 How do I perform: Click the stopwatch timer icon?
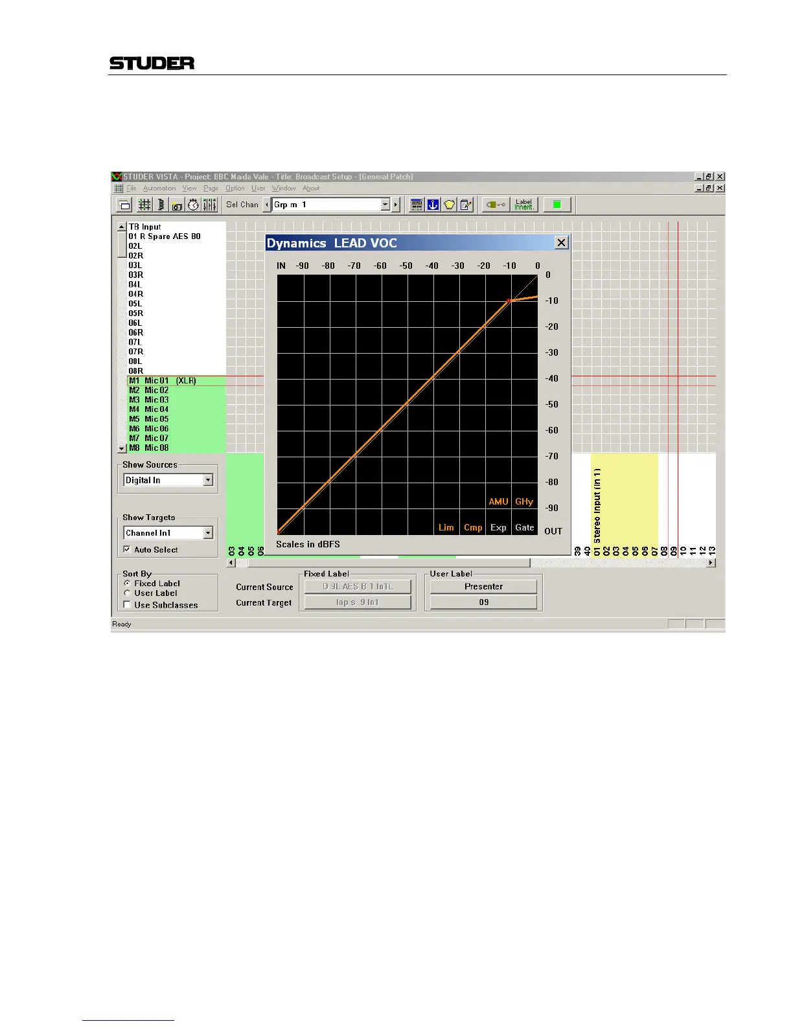point(193,205)
